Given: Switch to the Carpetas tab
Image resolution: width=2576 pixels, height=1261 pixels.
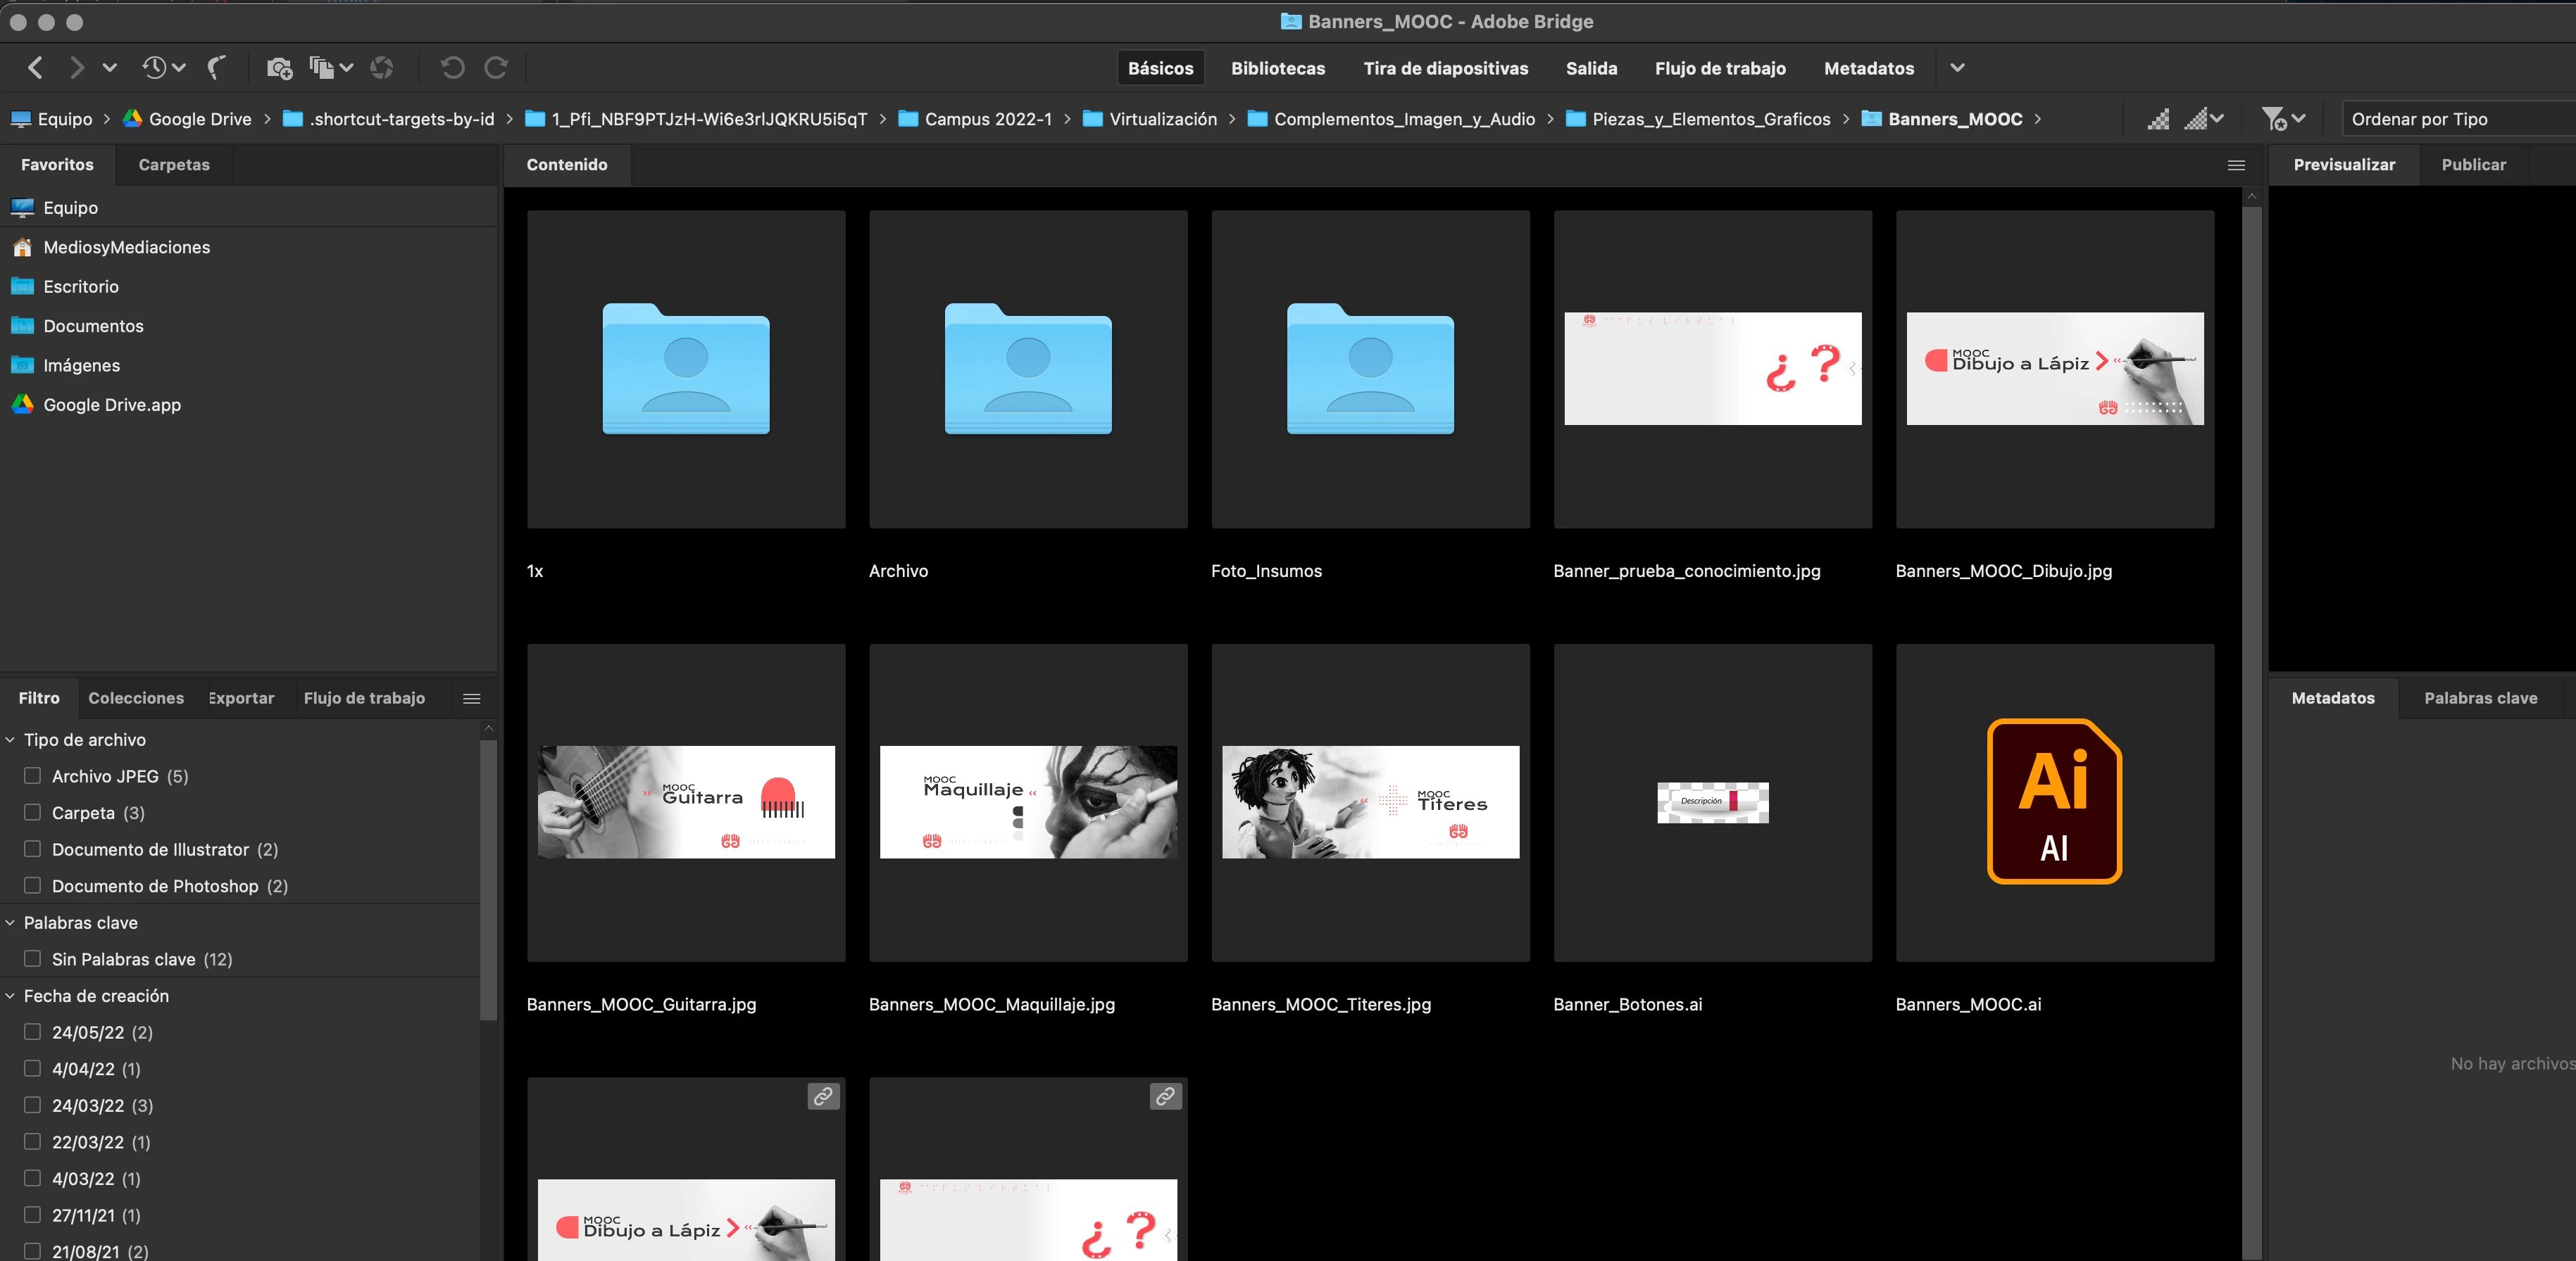Looking at the screenshot, I should coord(174,165).
